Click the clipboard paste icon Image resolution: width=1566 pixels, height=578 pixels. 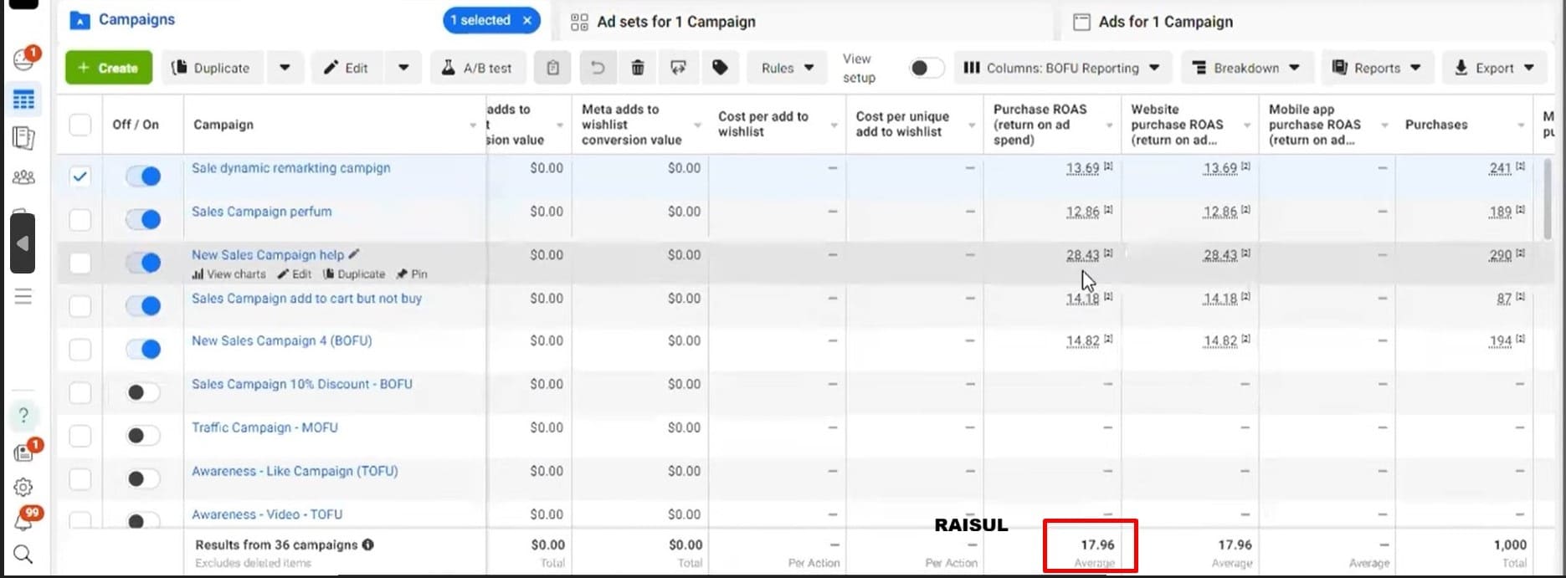click(x=552, y=68)
